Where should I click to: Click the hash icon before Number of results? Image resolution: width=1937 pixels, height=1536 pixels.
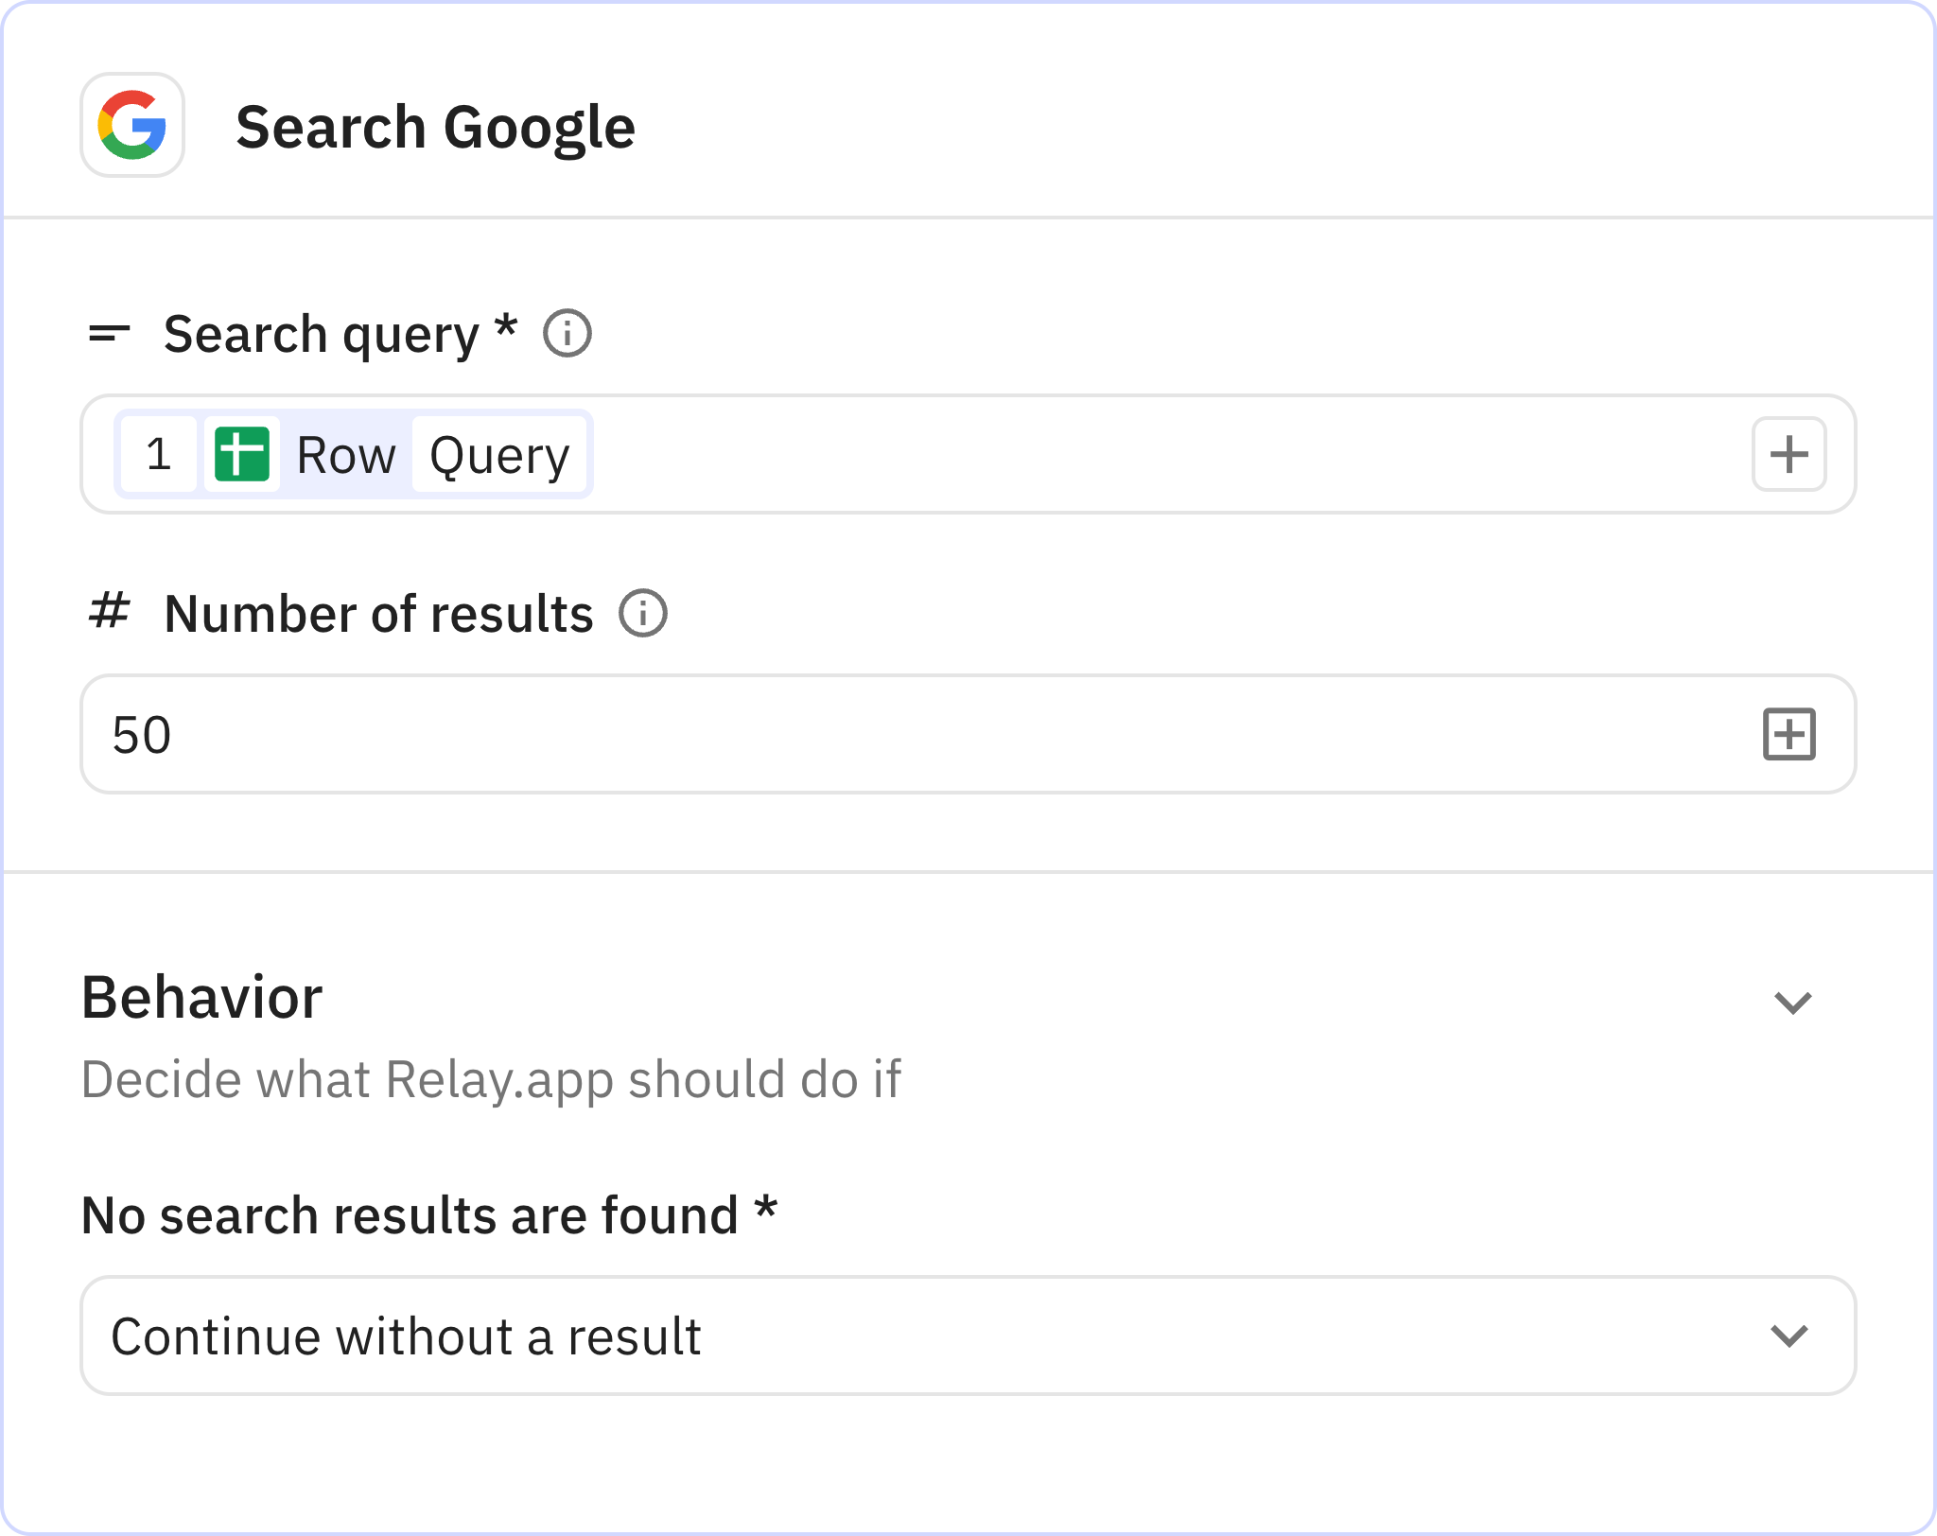click(x=109, y=613)
